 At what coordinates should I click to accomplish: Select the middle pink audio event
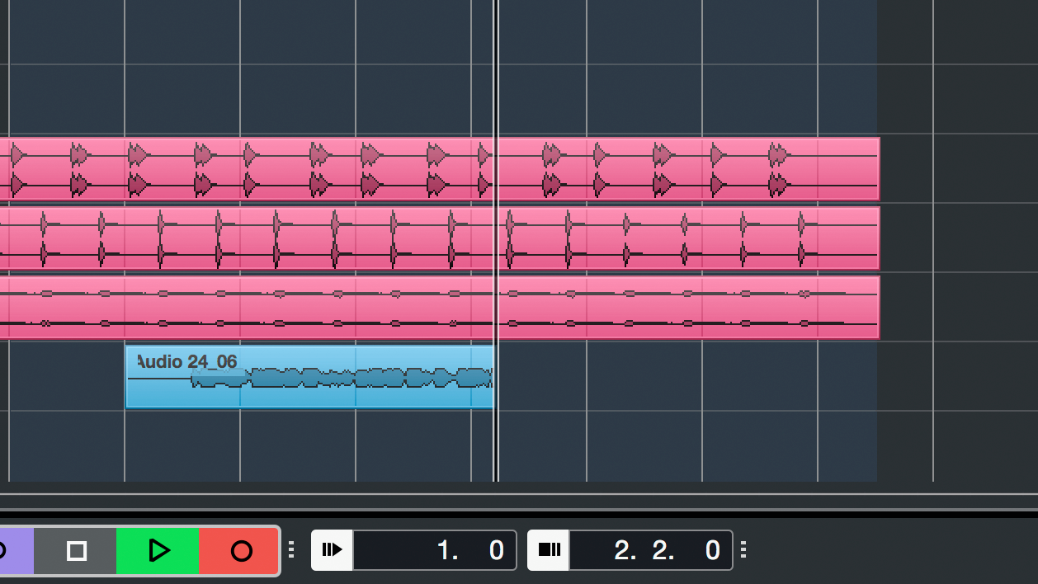(440, 238)
